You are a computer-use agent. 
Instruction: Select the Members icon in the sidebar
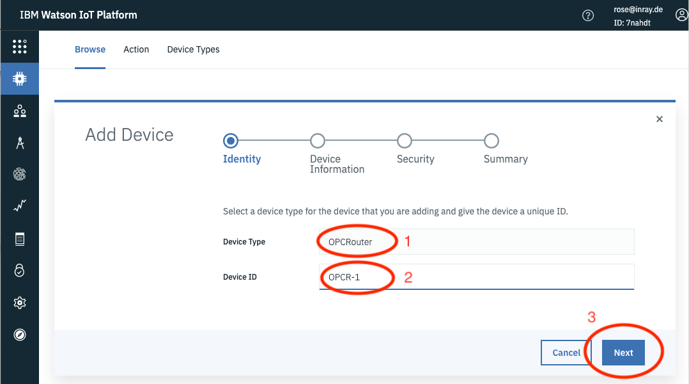[19, 110]
